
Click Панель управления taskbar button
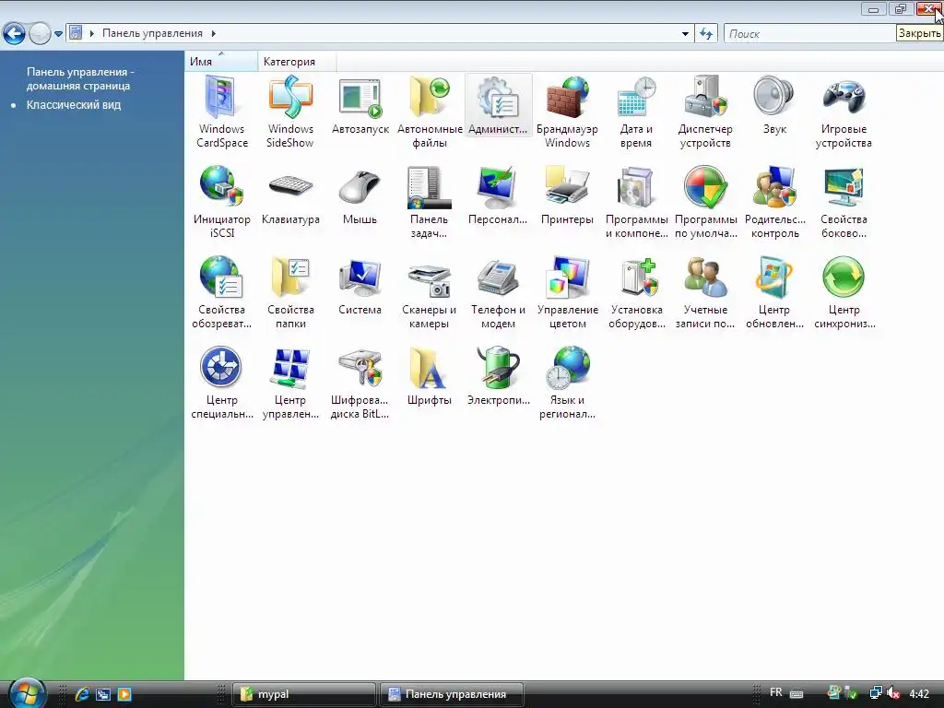[x=452, y=694]
